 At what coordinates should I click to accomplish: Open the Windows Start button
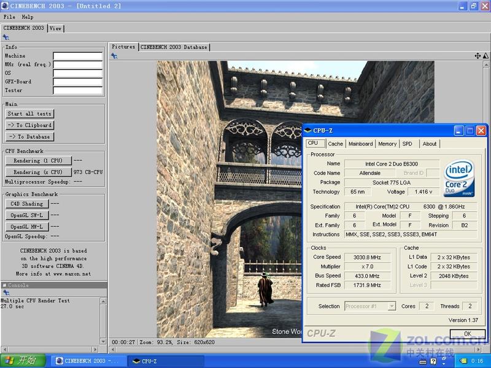coord(23,361)
